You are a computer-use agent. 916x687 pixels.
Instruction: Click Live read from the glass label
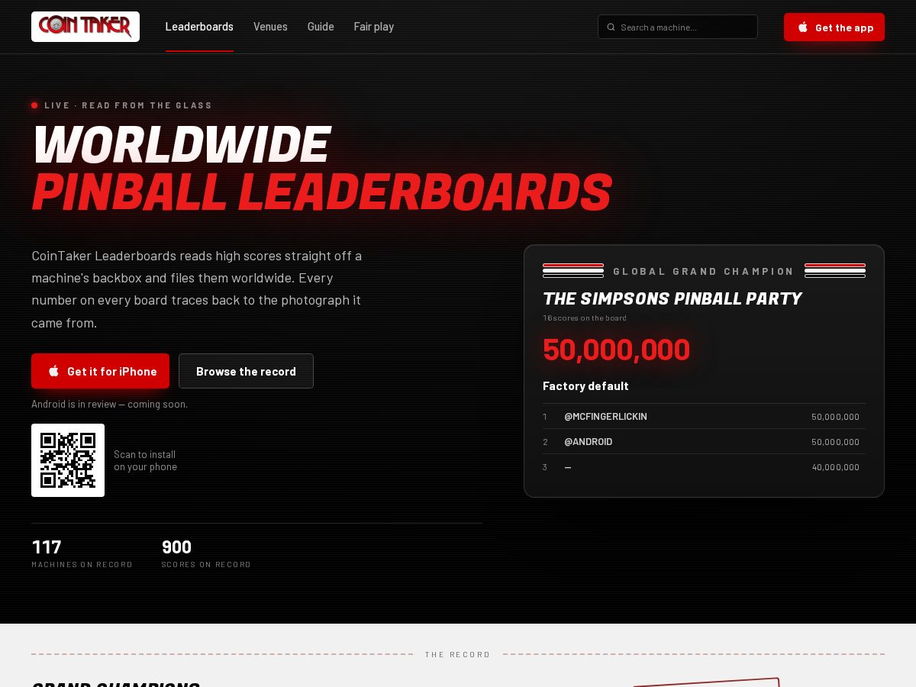coord(128,105)
